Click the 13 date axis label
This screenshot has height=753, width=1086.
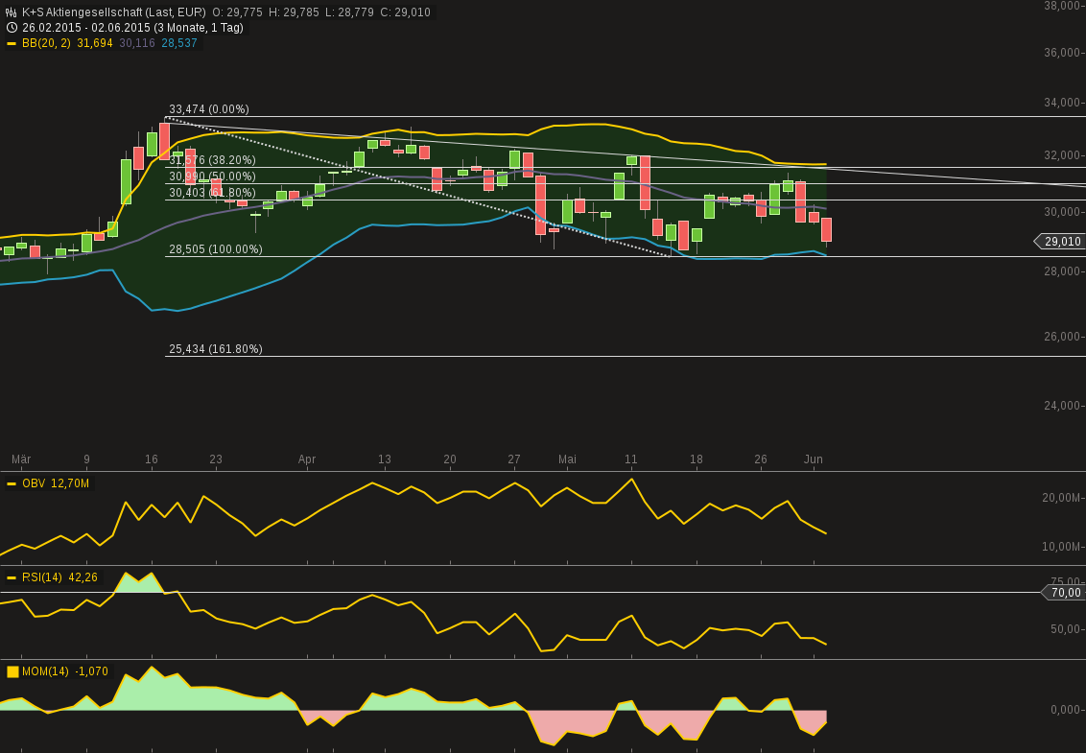tap(385, 459)
